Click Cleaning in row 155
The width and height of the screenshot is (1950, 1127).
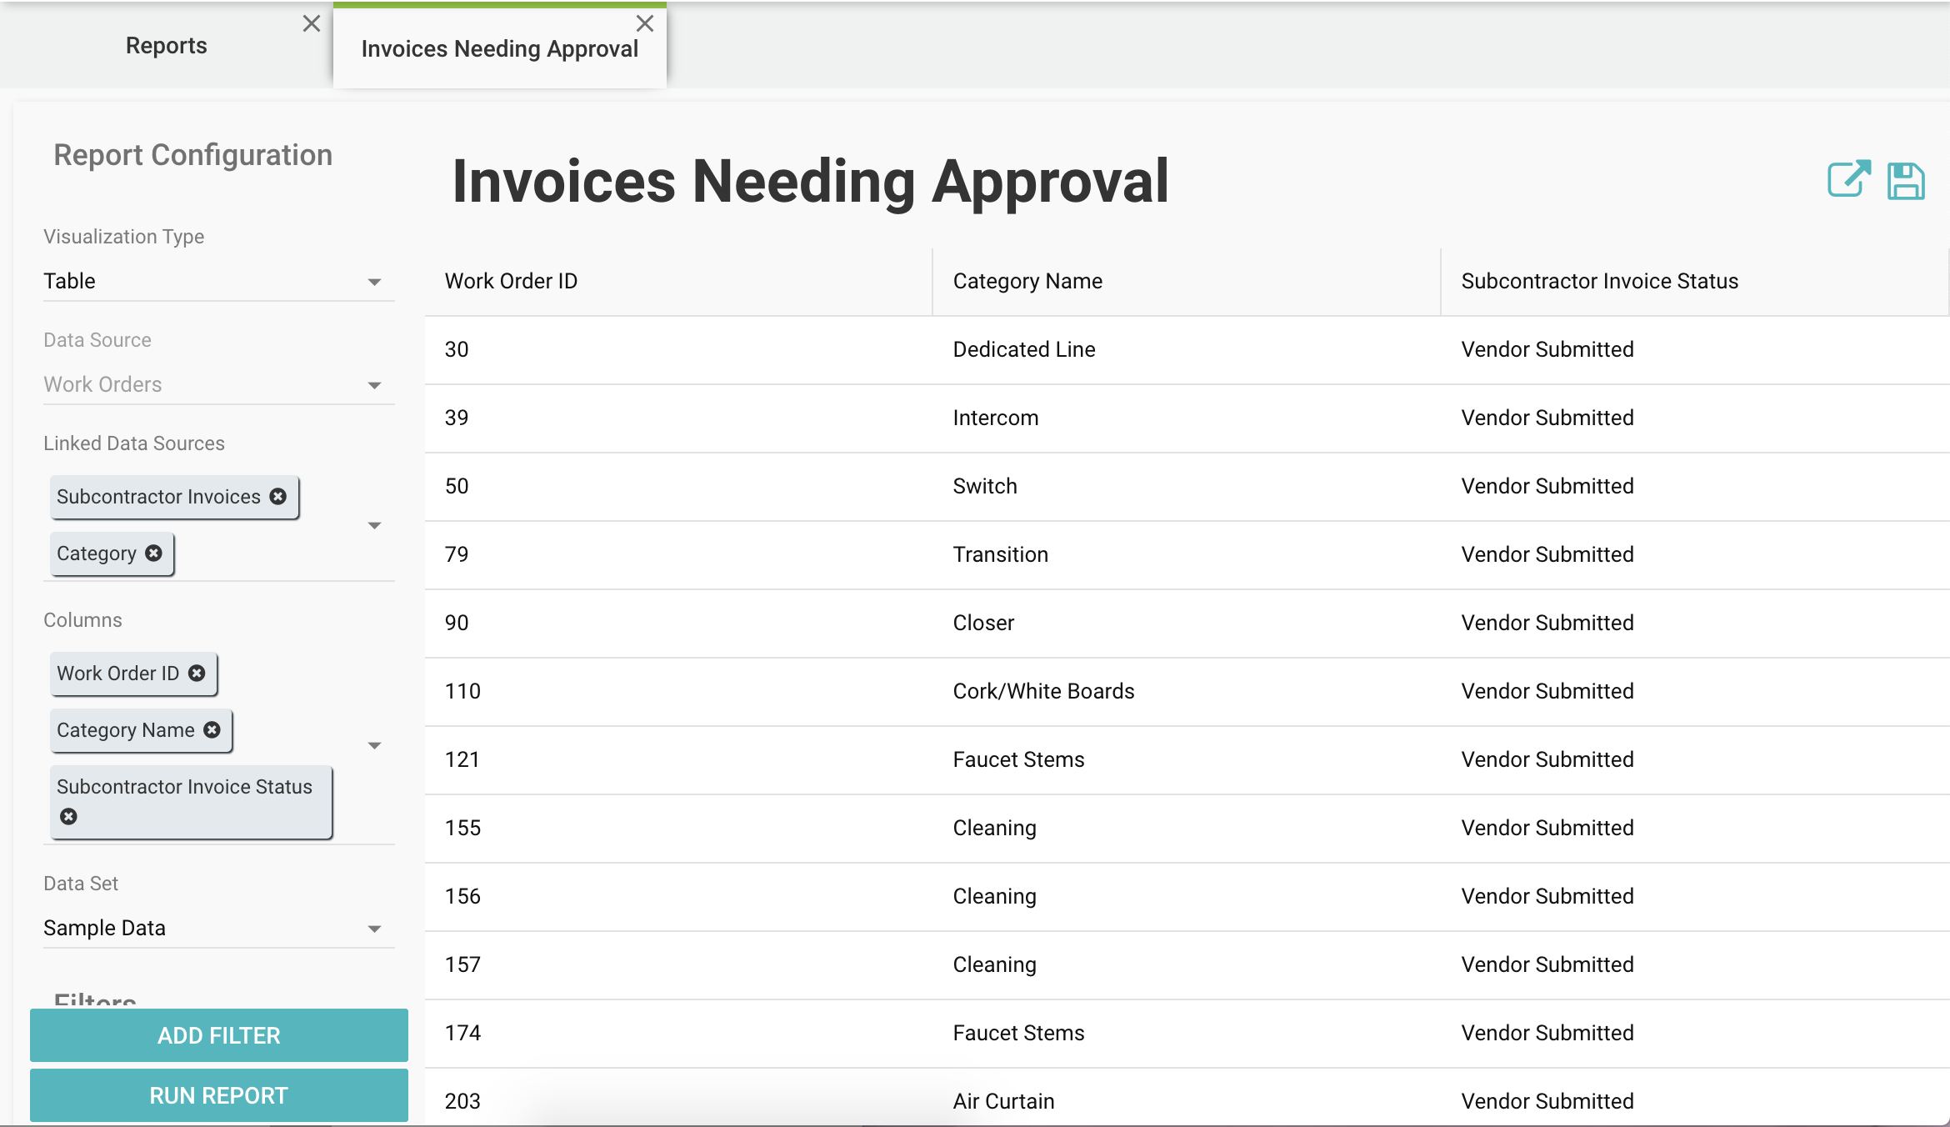pyautogui.click(x=994, y=828)
